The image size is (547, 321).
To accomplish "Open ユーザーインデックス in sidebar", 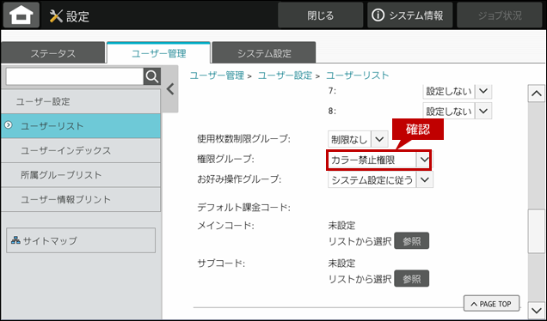I will 81,150.
